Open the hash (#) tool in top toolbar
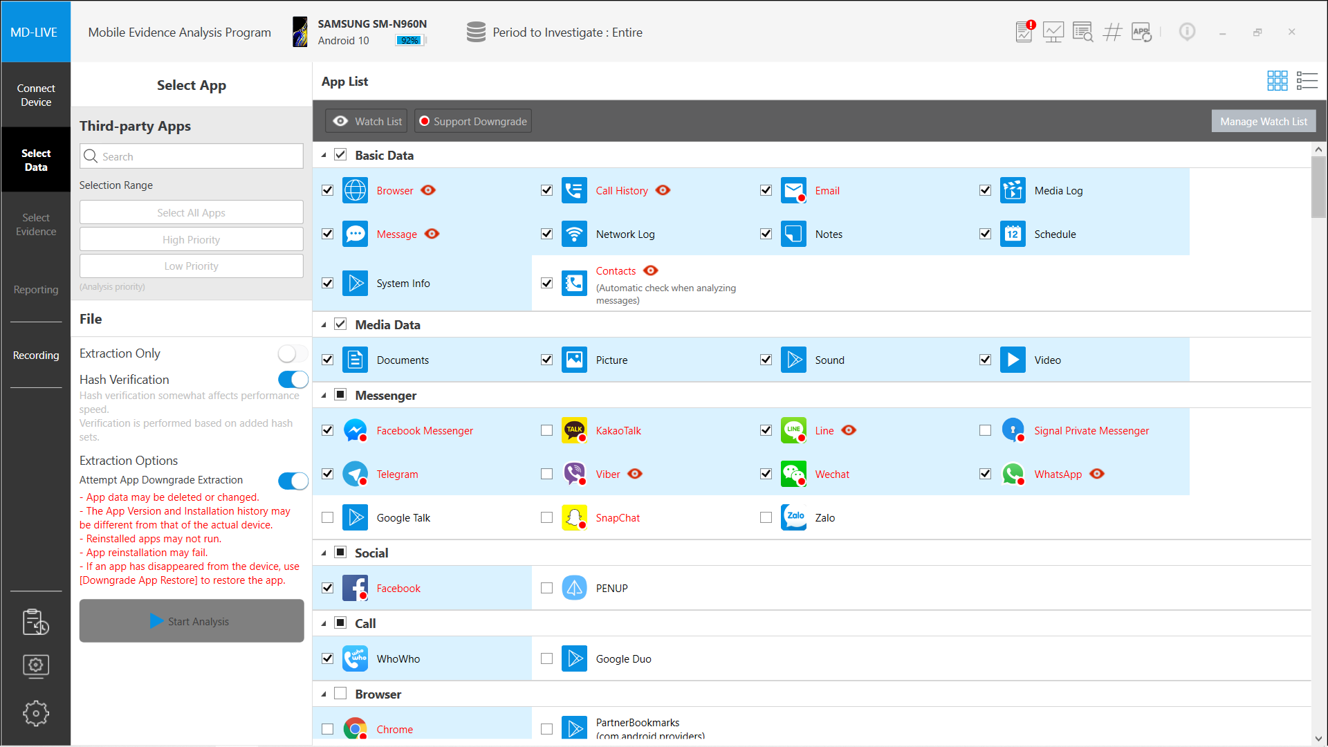 [x=1112, y=32]
